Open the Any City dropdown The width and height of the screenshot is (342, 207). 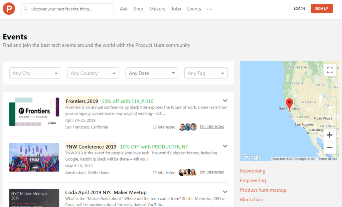35,73
